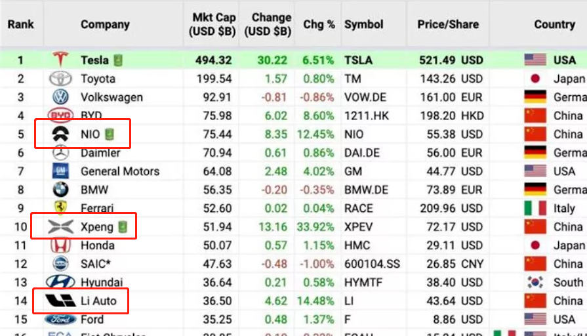Click the BMW logo icon

click(60, 190)
